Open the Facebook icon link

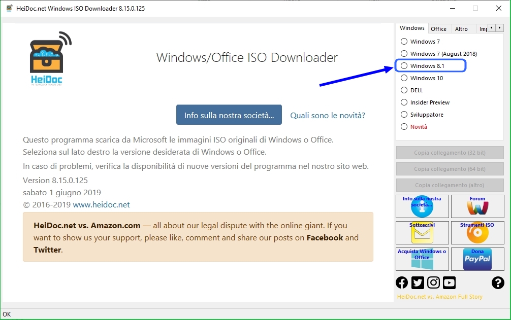point(402,282)
